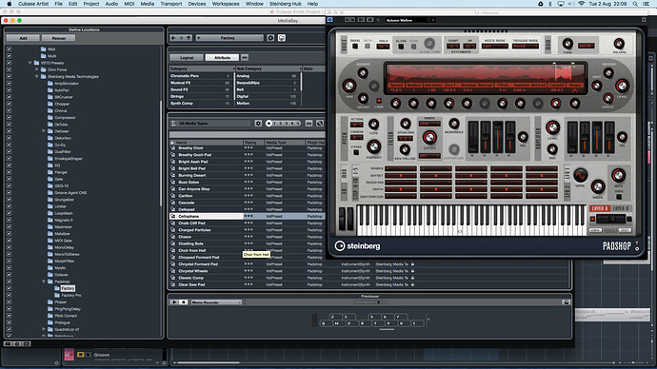
Task: Click the Padshop Volume knob
Action: coord(619,44)
